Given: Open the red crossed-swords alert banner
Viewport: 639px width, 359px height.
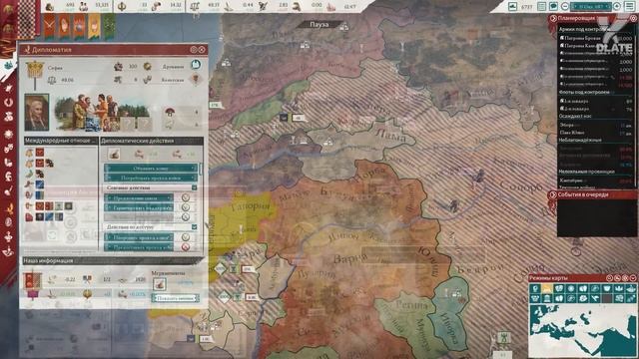Looking at the screenshot, I should (x=49, y=26).
